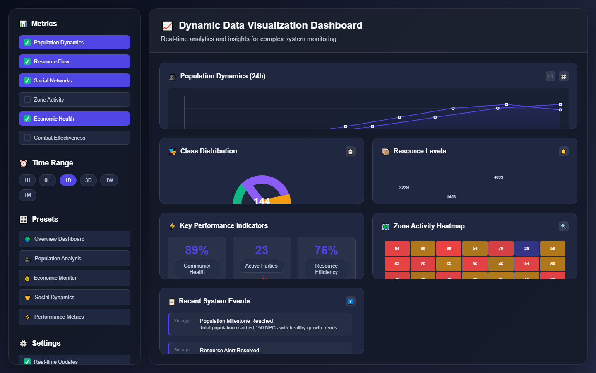Click globe icon on Overview Dashboard preset

click(x=28, y=239)
